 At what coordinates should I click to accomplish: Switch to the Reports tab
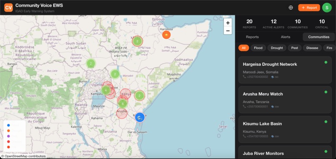pos(253,37)
